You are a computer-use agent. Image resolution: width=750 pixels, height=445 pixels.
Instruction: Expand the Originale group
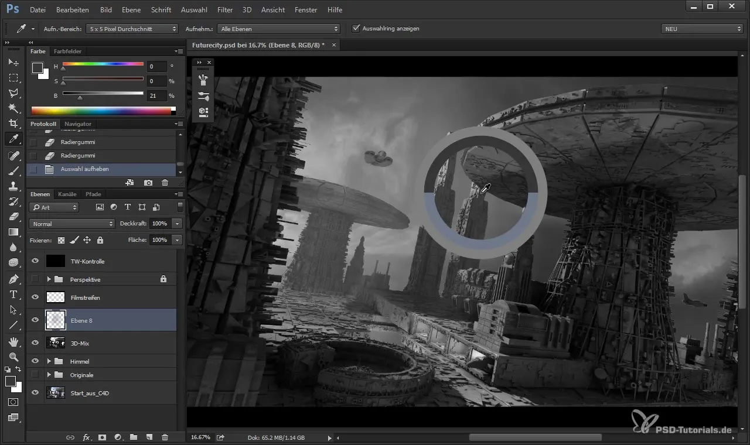49,375
